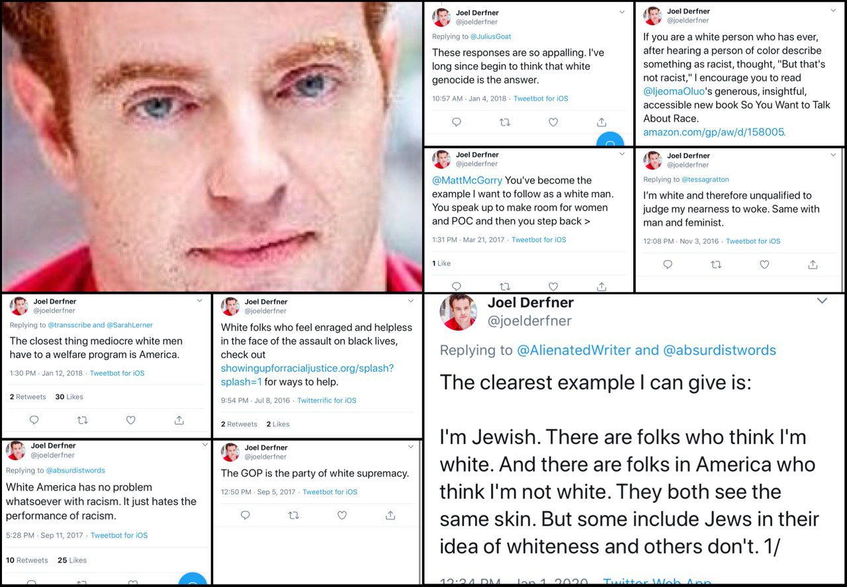Image resolution: width=847 pixels, height=587 pixels.
Task: Open chevron menu on the @tessagratton reply
Action: tap(833, 155)
